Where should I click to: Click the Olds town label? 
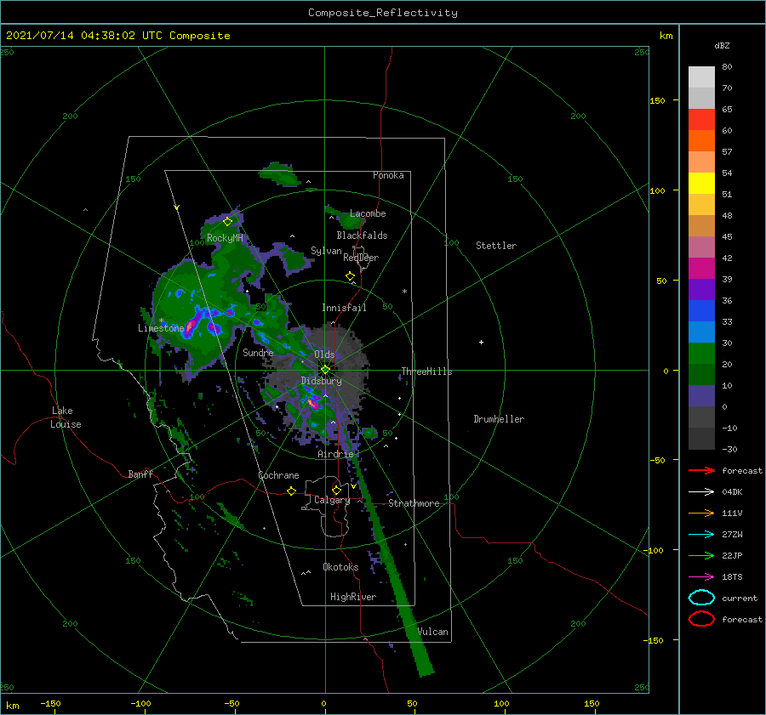(x=324, y=355)
